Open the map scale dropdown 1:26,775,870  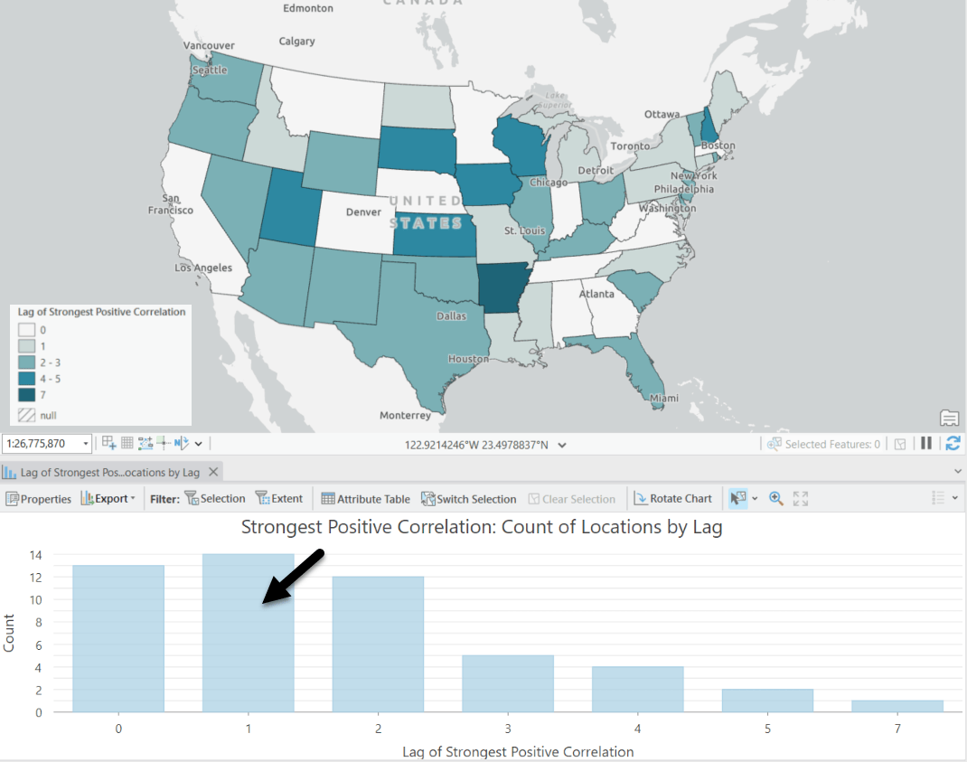[x=85, y=444]
